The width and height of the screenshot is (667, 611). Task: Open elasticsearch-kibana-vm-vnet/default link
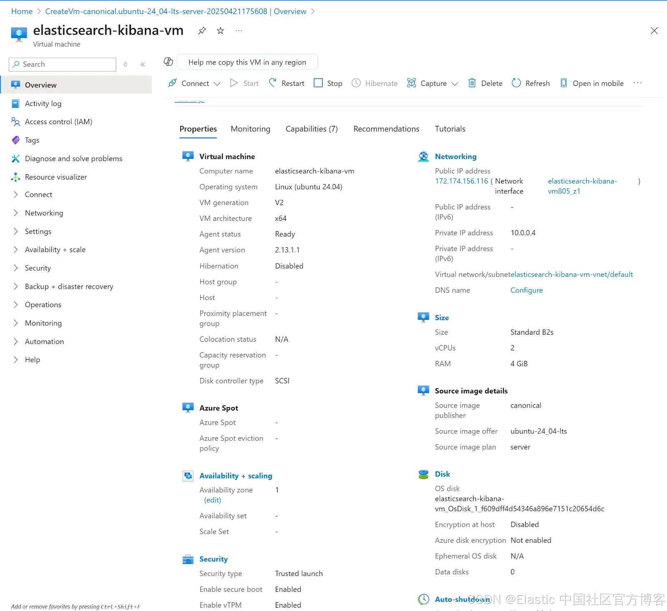tap(572, 274)
